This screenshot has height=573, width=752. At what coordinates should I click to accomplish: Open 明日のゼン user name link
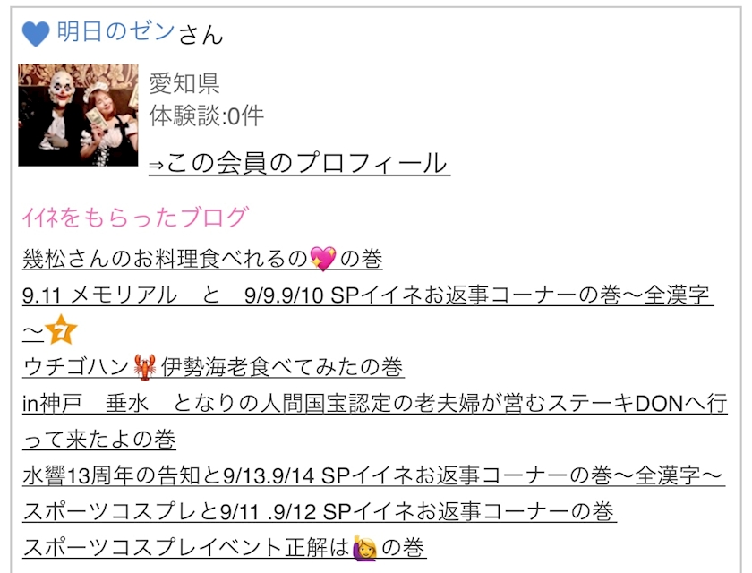tap(115, 32)
